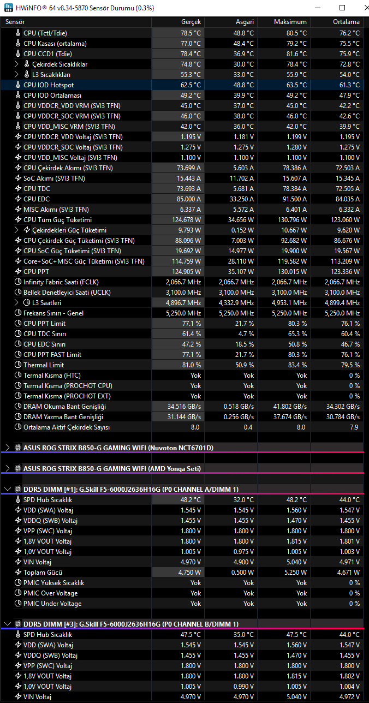
Task: Expand the L3 Sıcaklıkları subgroup
Action: point(17,74)
